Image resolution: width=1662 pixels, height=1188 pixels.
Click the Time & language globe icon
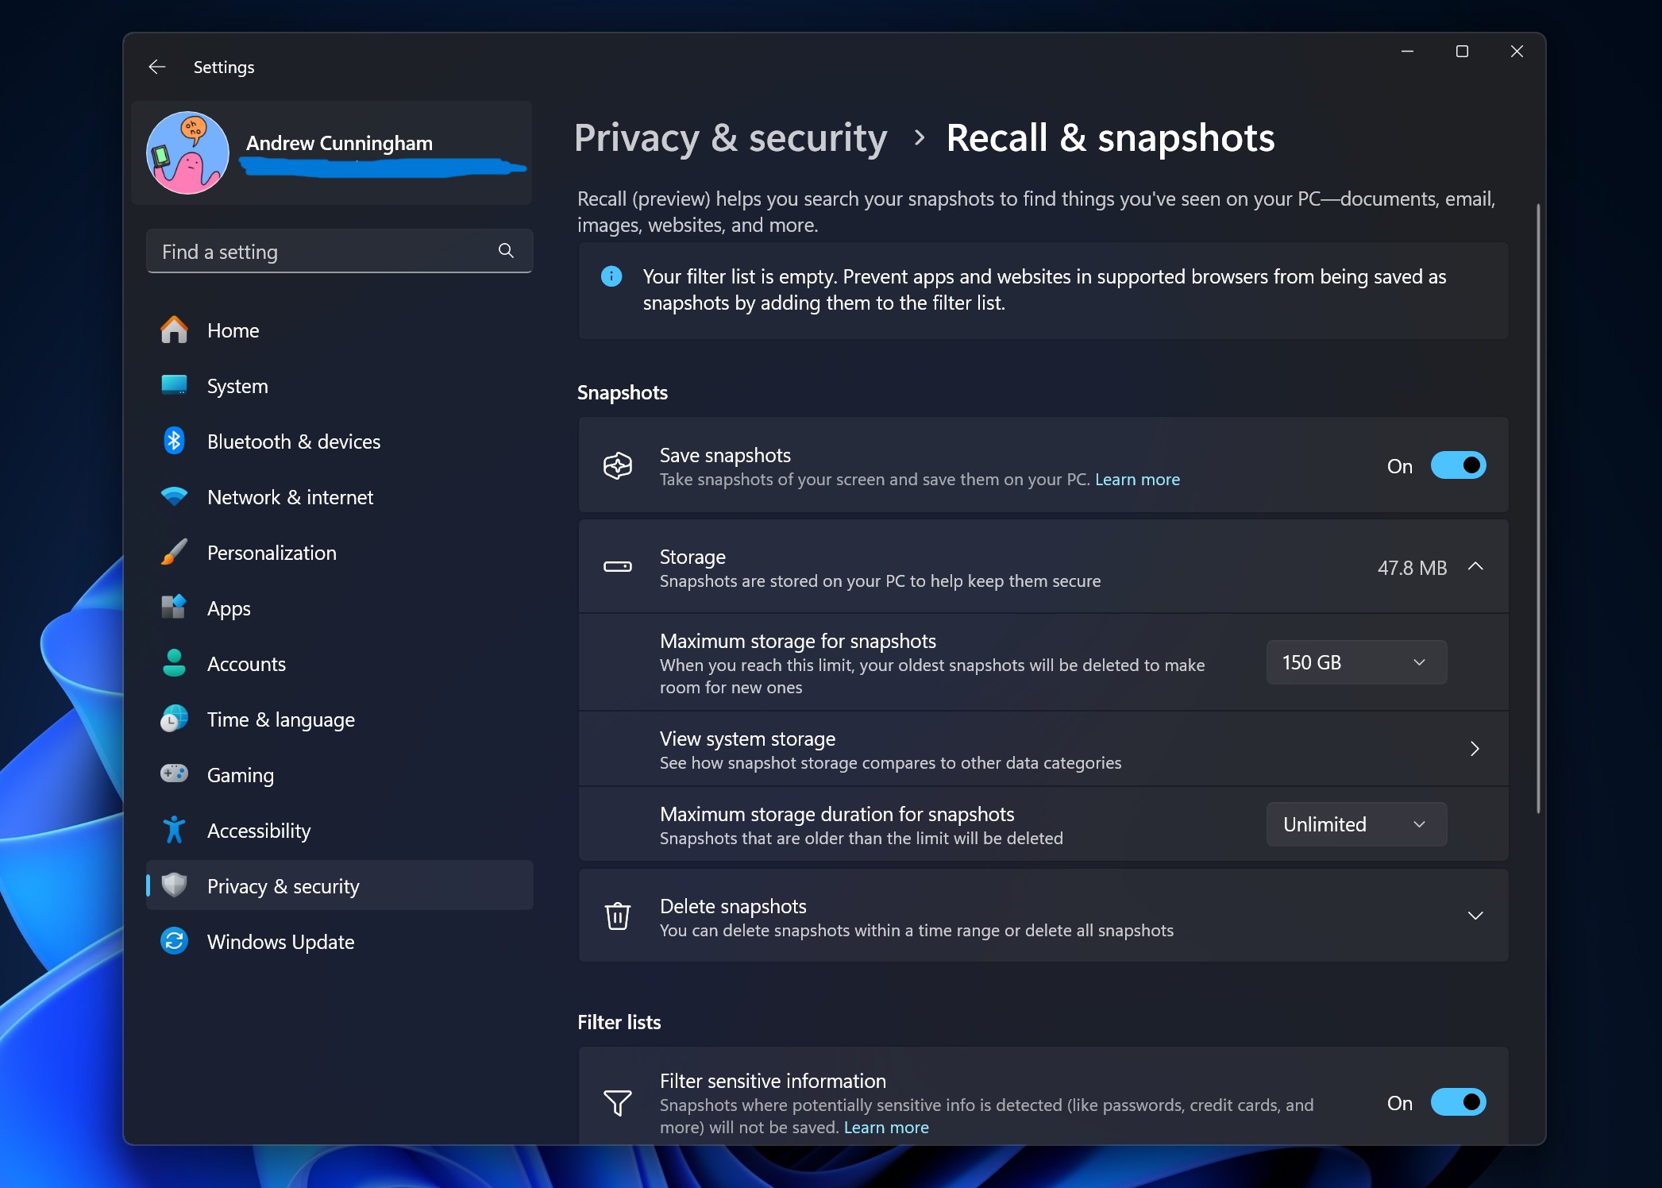pos(174,719)
